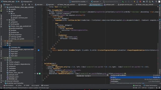161x90 pixels.
Task: Collapse the app folder
Action: (x=7, y=11)
